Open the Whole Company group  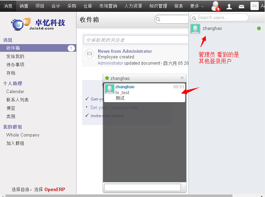(23, 135)
